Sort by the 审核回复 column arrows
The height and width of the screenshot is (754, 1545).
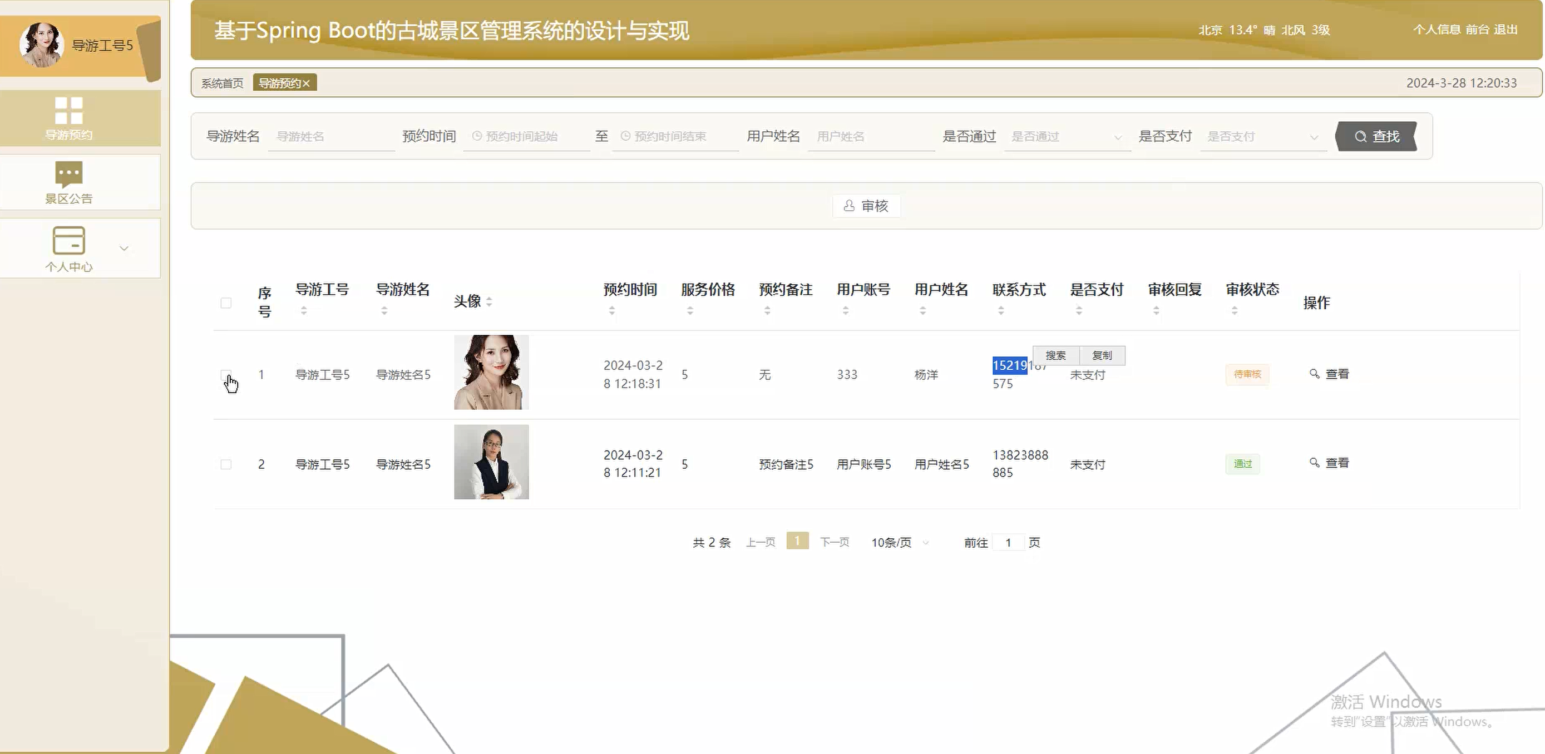pos(1156,310)
